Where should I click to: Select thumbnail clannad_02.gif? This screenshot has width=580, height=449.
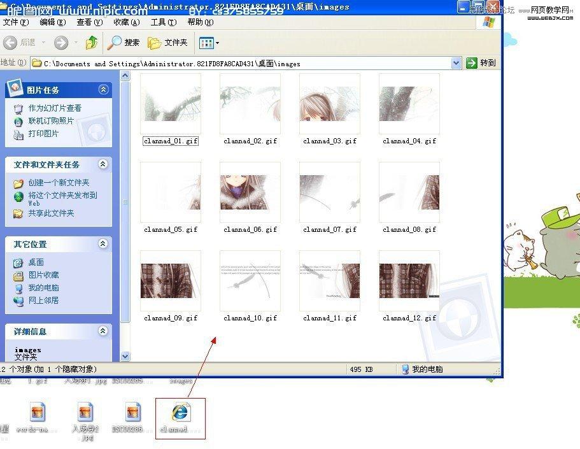coord(250,104)
